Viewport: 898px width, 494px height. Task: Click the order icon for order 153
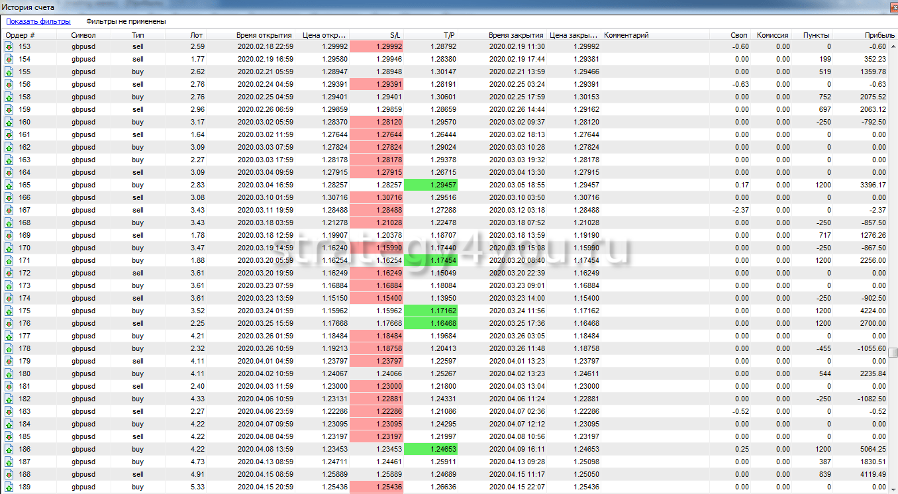point(9,46)
